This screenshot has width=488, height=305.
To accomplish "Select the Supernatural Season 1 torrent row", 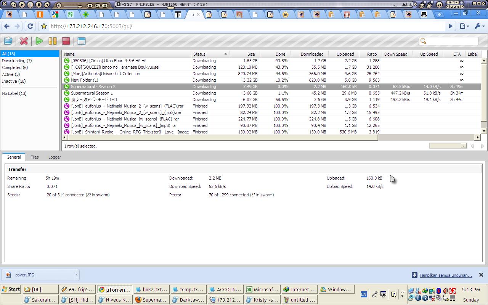I will tap(271, 93).
